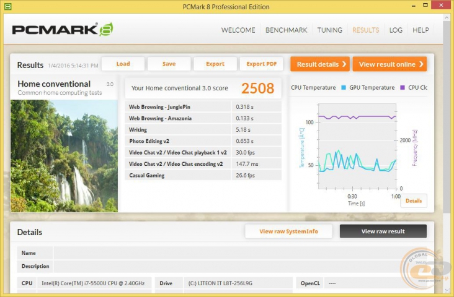This screenshot has width=454, height=297.
Task: Click the Drive value LITEON IT L8T-256L9G
Action: (220, 283)
